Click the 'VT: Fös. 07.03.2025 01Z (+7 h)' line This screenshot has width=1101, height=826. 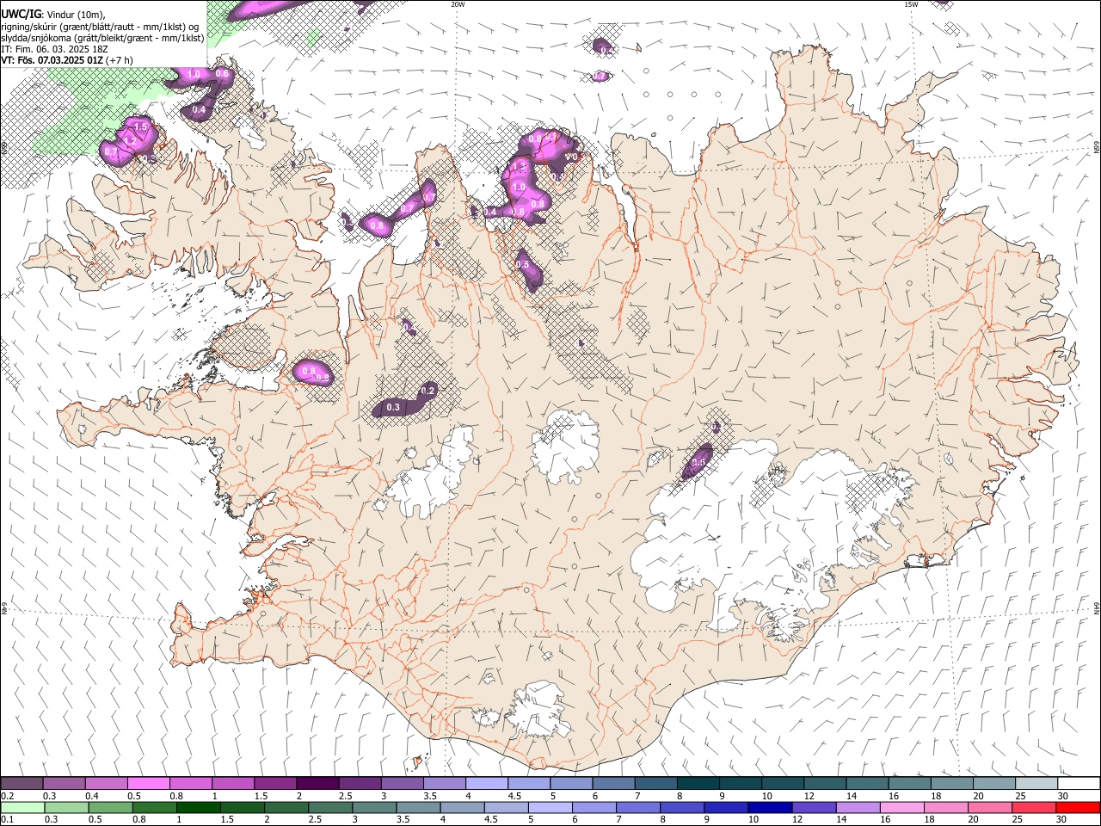pyautogui.click(x=67, y=60)
